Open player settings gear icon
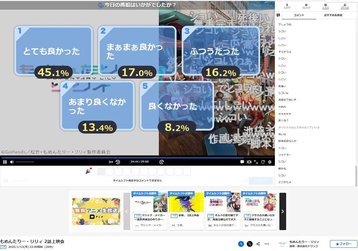 pyautogui.click(x=270, y=162)
